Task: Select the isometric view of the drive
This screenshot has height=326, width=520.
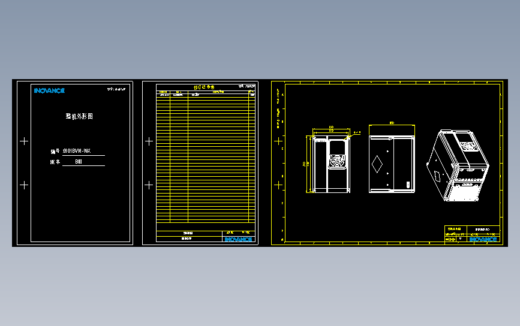Action: coord(458,165)
